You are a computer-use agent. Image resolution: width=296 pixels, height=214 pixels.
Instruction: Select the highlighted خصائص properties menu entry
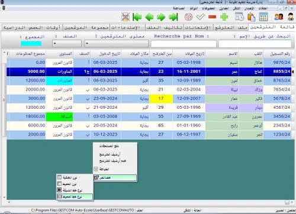click(x=115, y=177)
